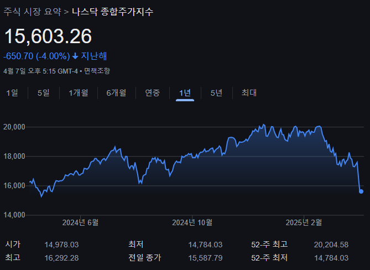The width and height of the screenshot is (370, 270).
Task: Select the 5일 time range tab
Action: pyautogui.click(x=44, y=93)
